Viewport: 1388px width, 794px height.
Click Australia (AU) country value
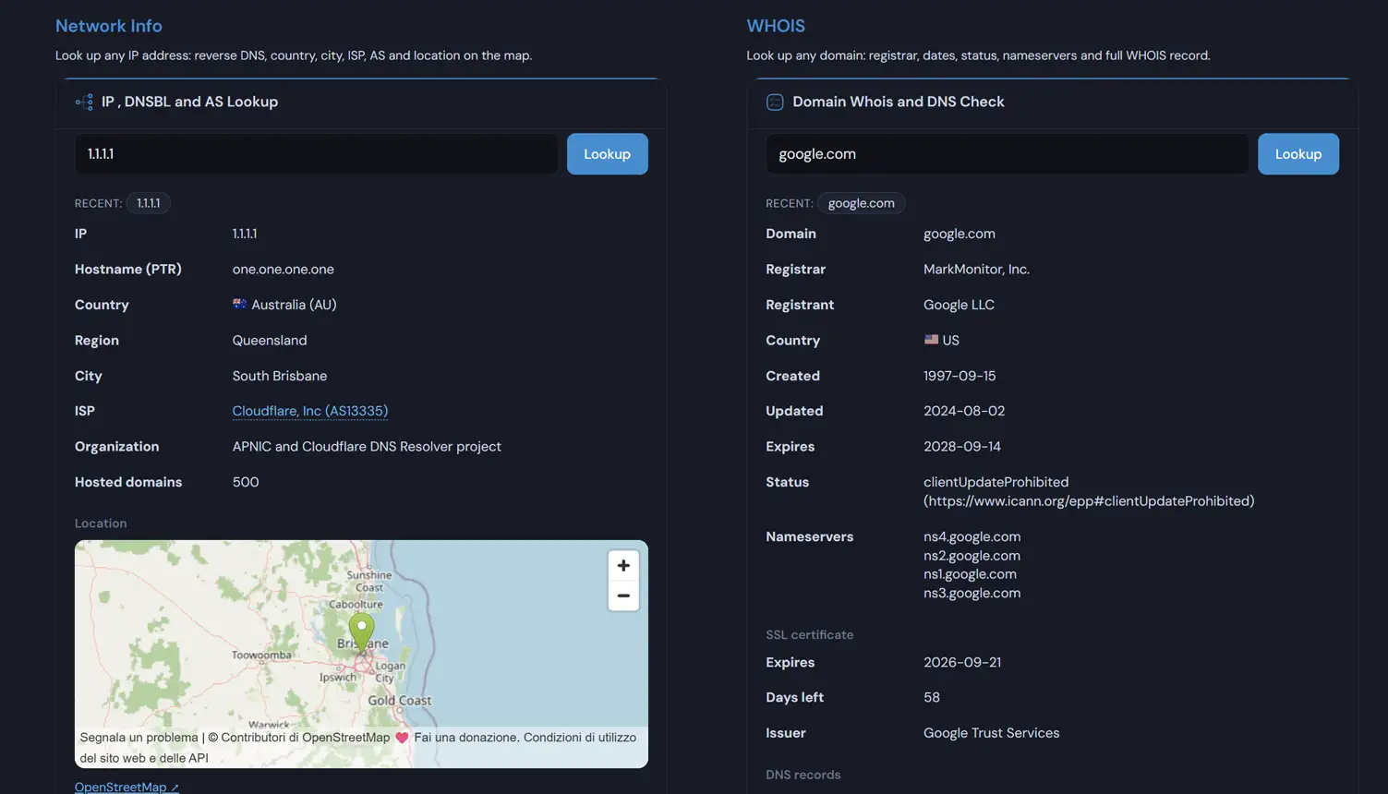294,305
